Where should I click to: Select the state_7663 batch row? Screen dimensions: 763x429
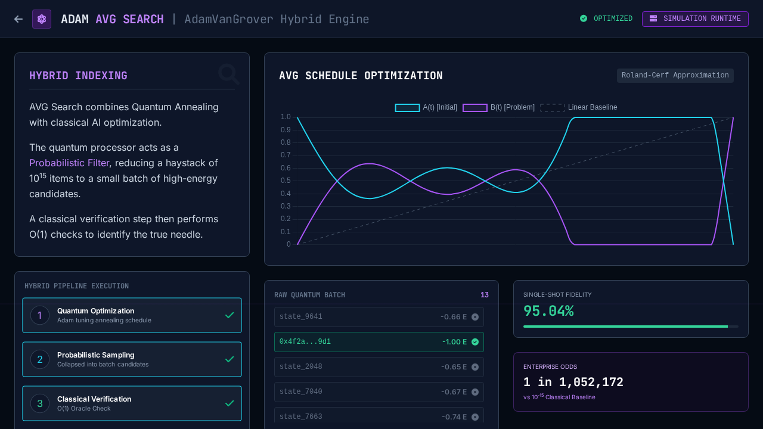point(379,416)
